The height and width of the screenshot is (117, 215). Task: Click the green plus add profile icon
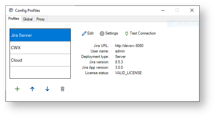tap(17, 89)
